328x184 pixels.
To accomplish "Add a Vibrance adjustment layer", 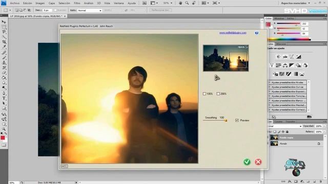I will pos(272,65).
